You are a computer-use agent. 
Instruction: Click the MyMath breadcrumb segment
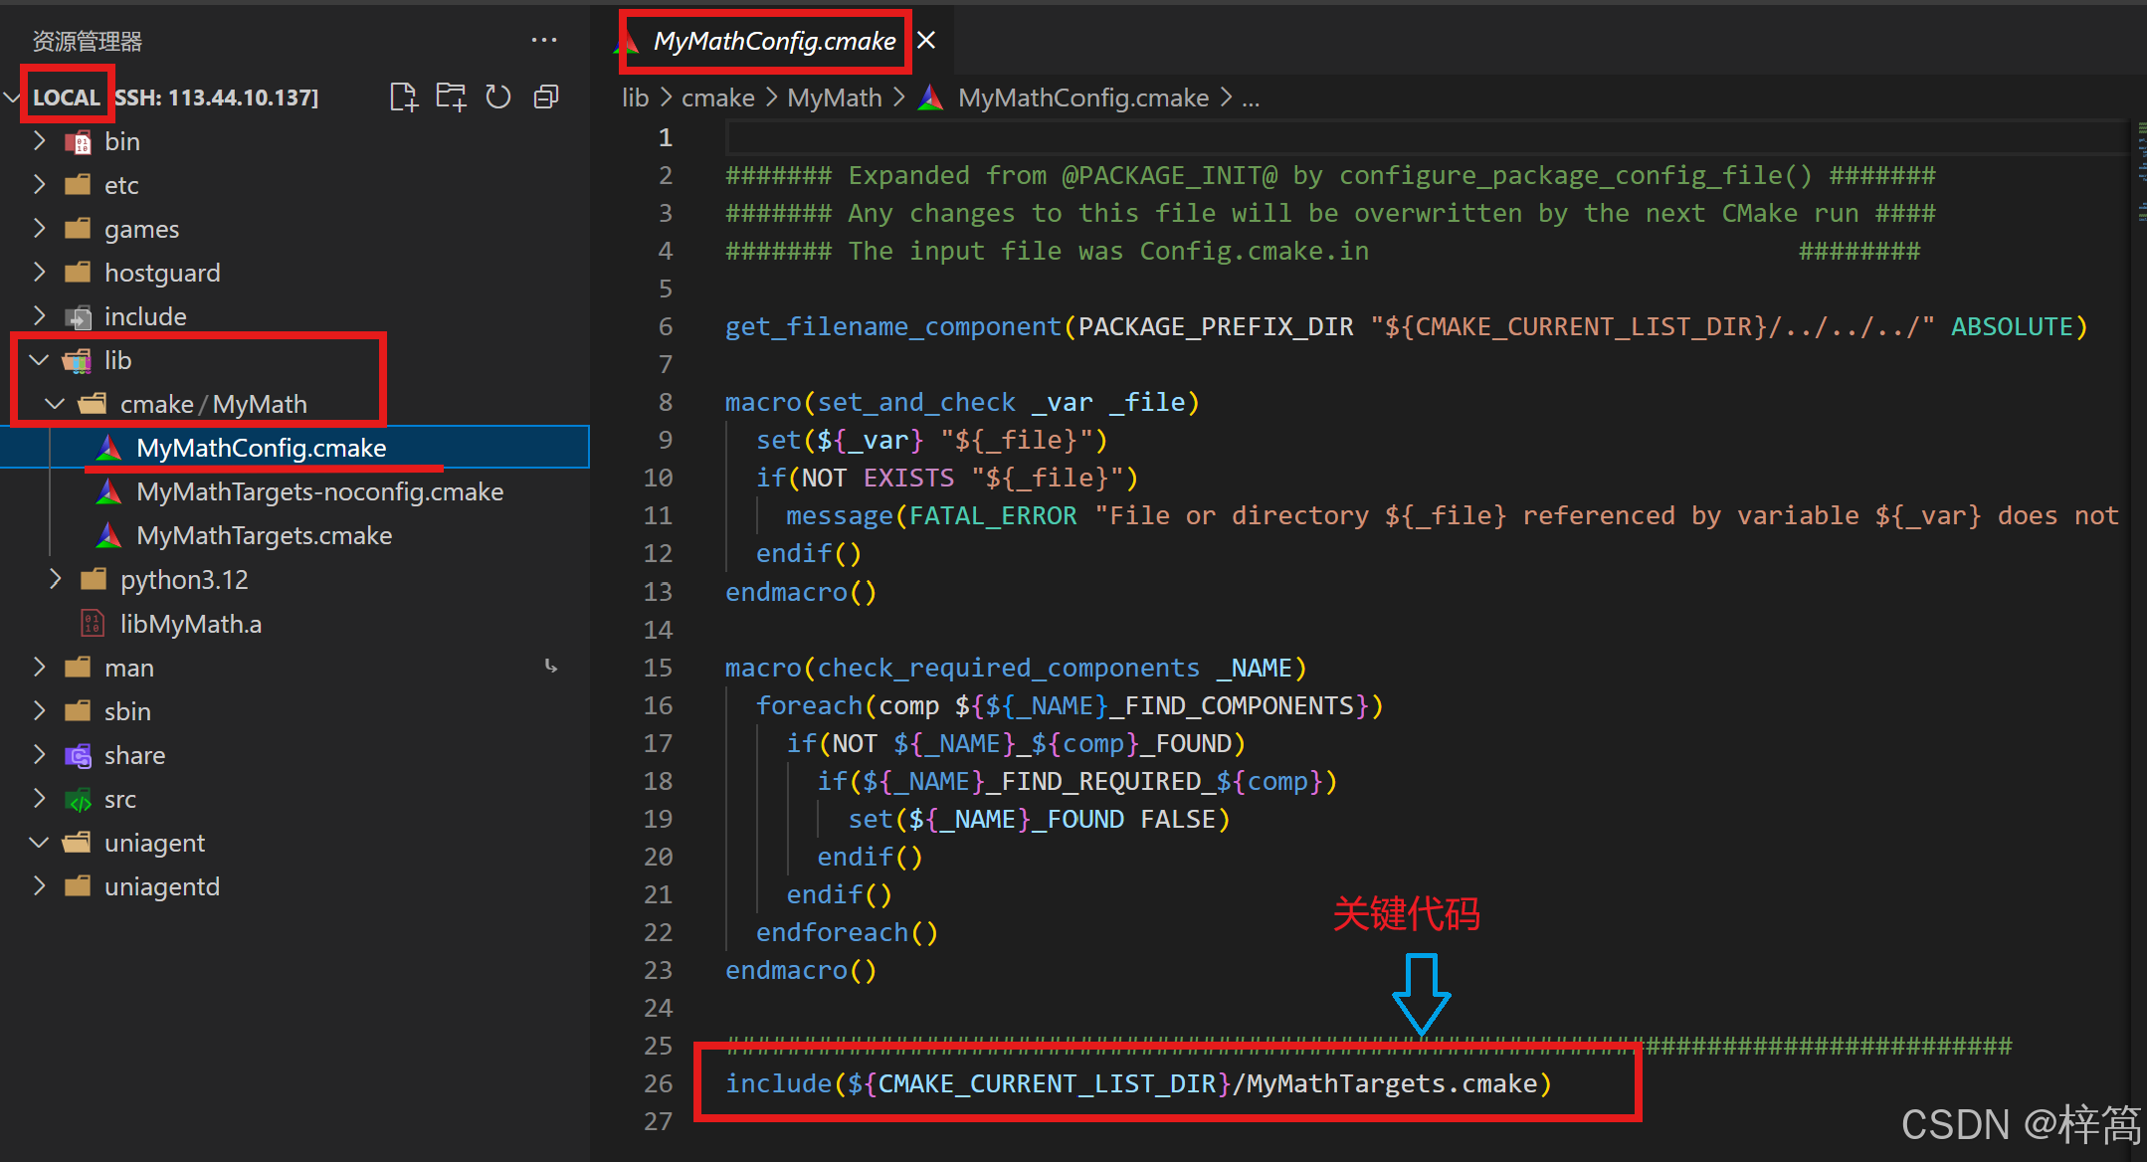point(834,97)
